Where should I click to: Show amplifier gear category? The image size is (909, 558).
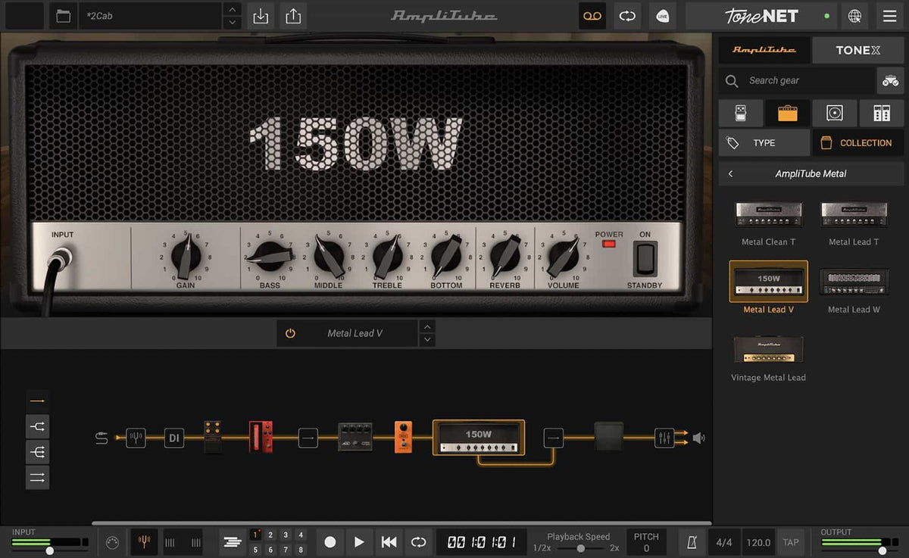[787, 113]
